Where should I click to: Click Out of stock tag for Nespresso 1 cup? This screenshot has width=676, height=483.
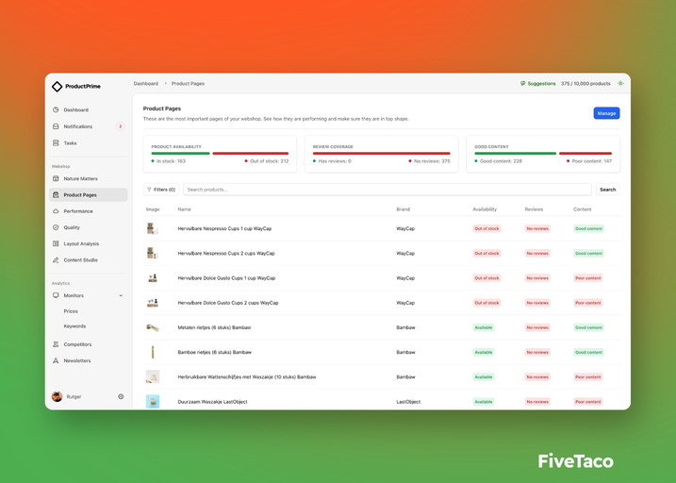coord(486,228)
